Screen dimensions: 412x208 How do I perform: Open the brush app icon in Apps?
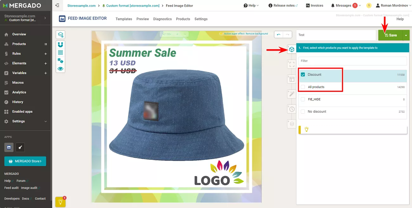click(x=20, y=147)
